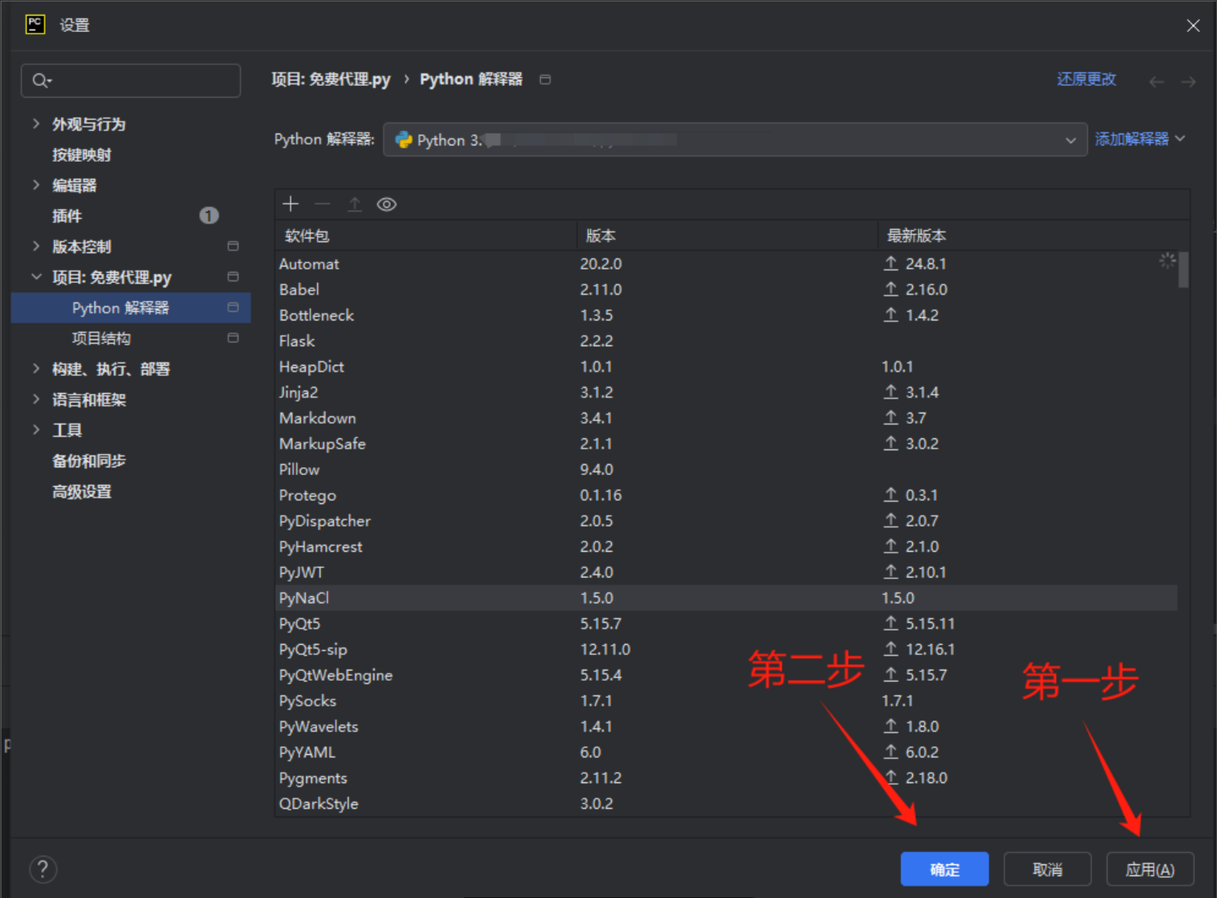The image size is (1217, 898).
Task: Click the upgrade arrow icon beside 3.0.2
Action: (x=890, y=443)
